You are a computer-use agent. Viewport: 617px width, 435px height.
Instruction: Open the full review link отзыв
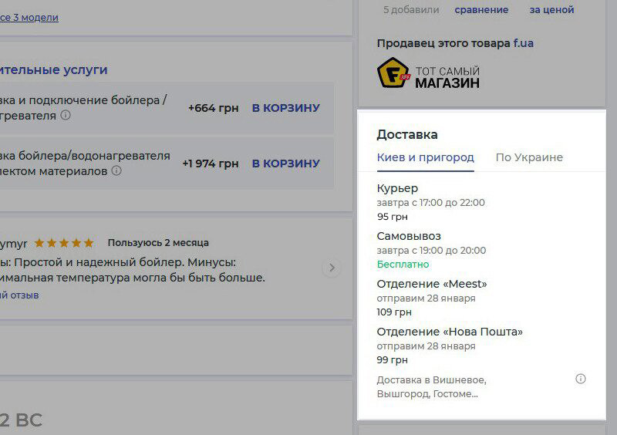(19, 295)
